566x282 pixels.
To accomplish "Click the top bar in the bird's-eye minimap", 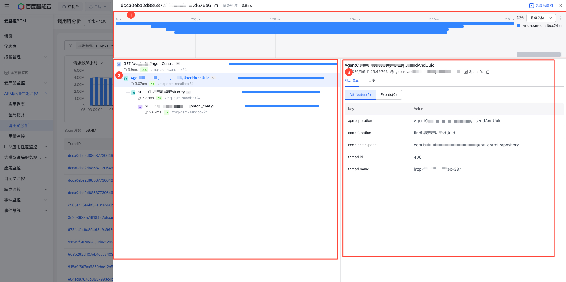I will click(315, 23).
